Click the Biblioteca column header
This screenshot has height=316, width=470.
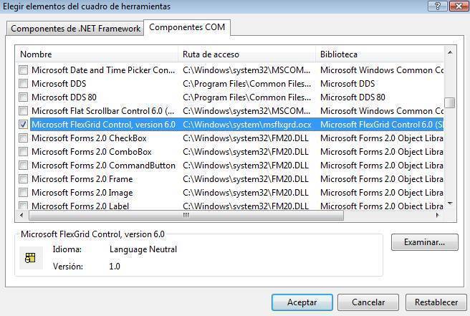point(378,54)
